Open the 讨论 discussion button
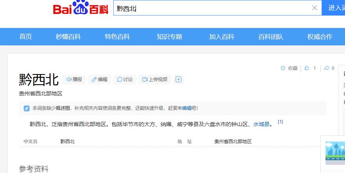This screenshot has height=173, width=345. [125, 80]
